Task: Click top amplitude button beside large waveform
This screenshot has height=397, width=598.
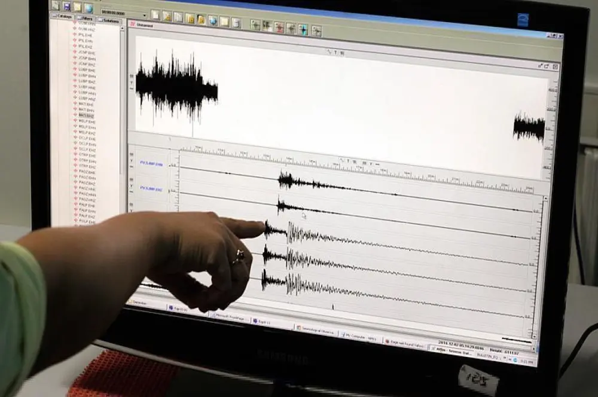Action: (x=132, y=77)
